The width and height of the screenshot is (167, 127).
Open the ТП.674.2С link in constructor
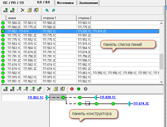point(141,104)
